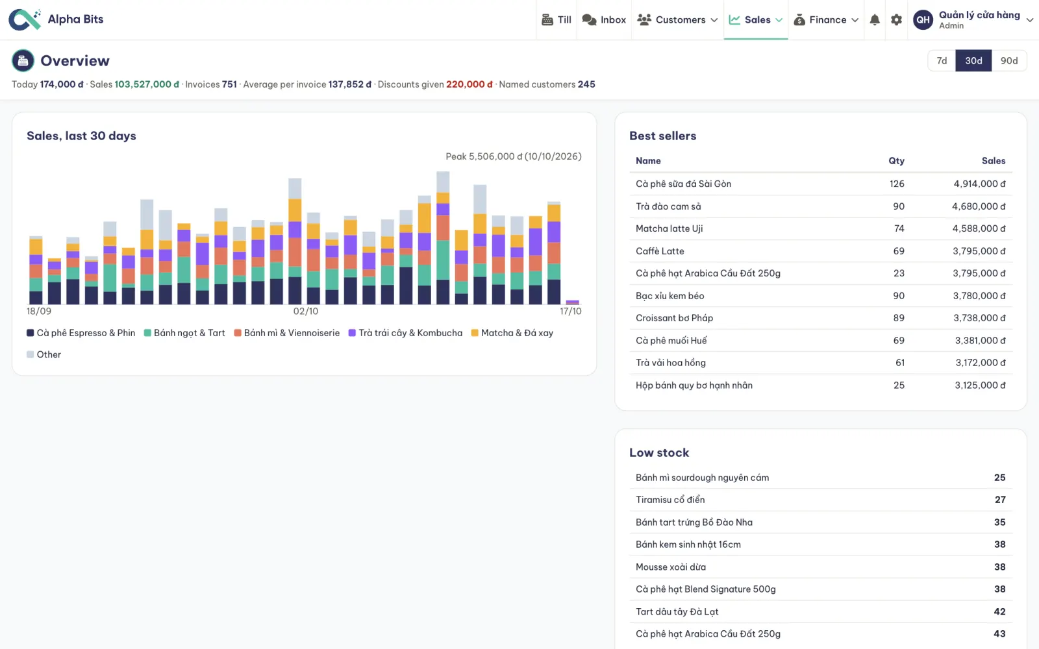This screenshot has width=1039, height=649.
Task: Open notifications bell
Action: tap(875, 19)
